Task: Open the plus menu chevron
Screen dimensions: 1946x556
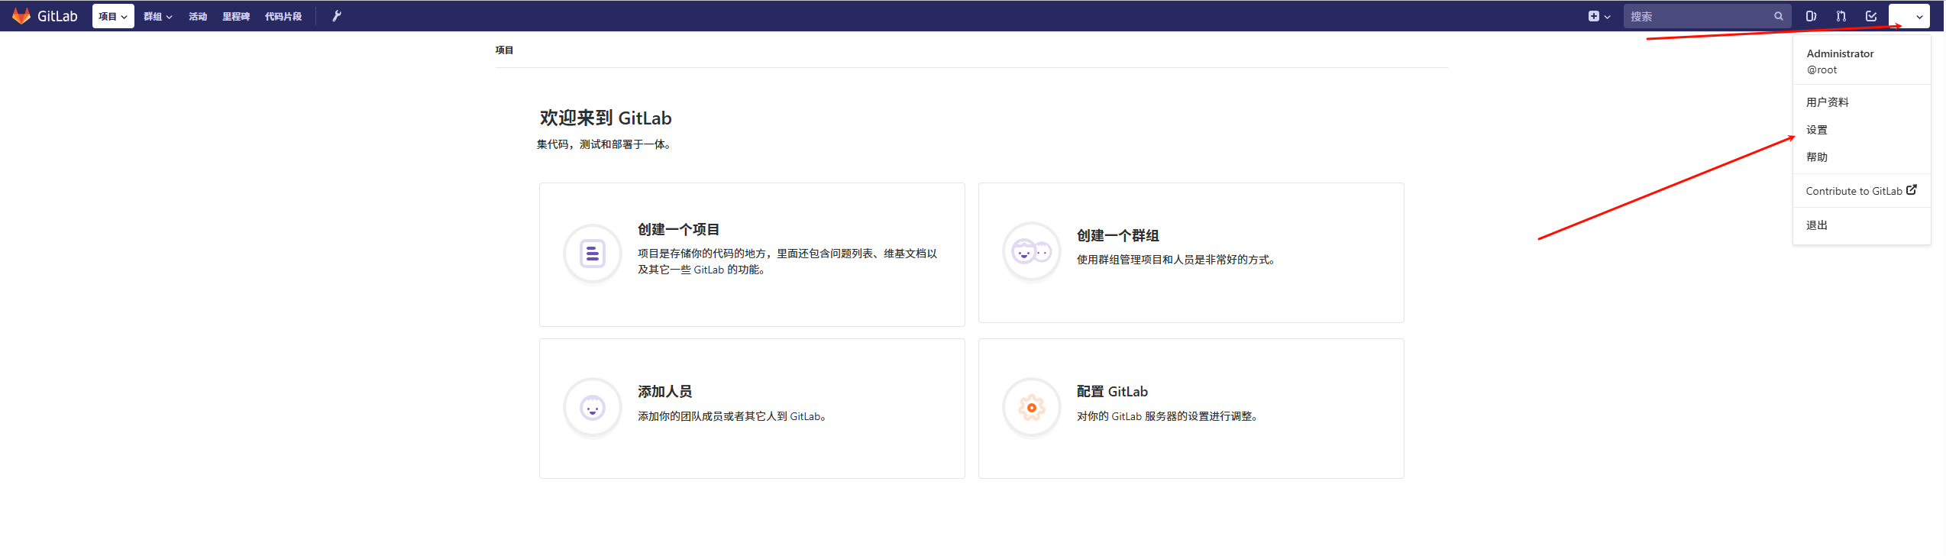Action: pos(1607,17)
